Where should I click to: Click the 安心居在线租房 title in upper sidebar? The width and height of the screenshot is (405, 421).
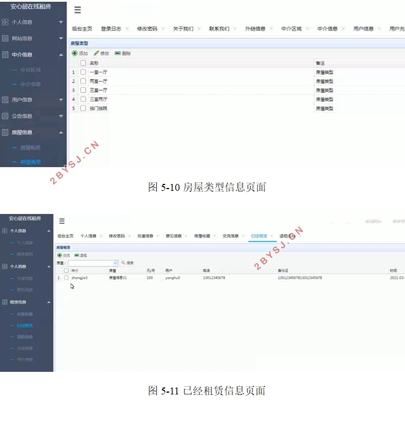pos(31,6)
